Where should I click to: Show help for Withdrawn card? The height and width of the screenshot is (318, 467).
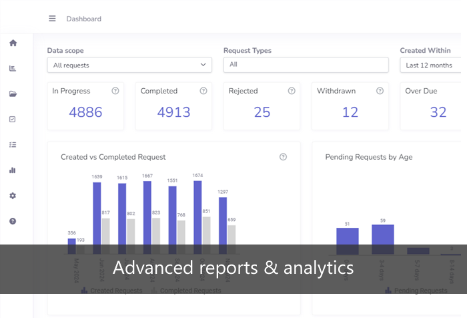pos(380,91)
